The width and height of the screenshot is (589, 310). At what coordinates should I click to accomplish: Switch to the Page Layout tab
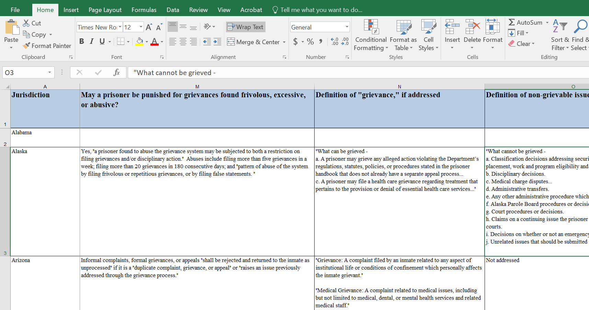pyautogui.click(x=105, y=10)
